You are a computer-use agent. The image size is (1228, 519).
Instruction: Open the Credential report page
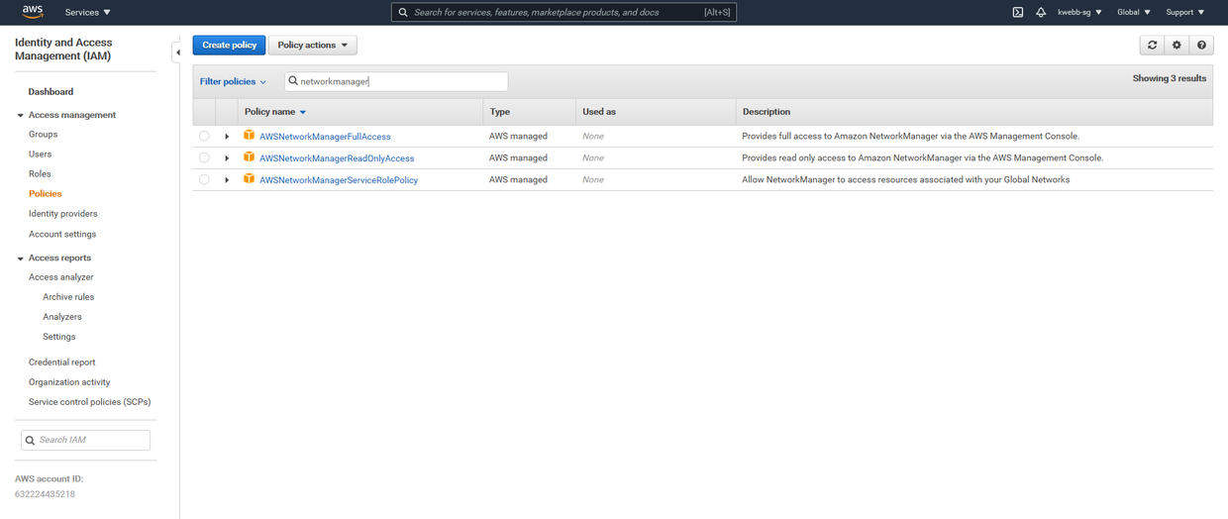tap(62, 362)
